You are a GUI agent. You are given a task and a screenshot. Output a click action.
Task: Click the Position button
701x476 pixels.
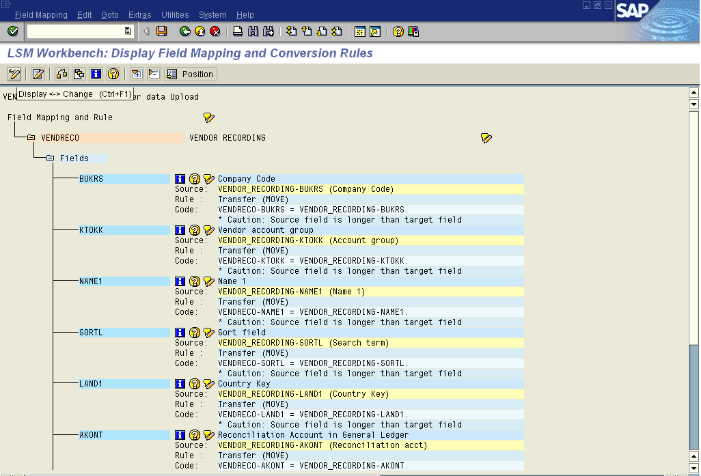click(x=191, y=74)
